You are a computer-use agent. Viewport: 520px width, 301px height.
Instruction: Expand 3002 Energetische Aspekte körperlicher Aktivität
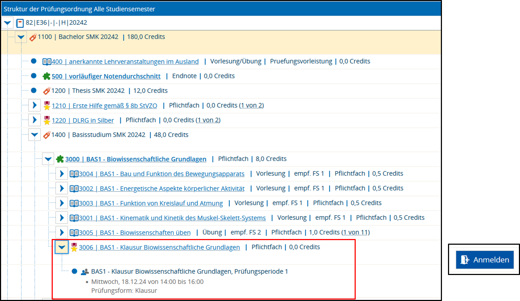[62, 188]
